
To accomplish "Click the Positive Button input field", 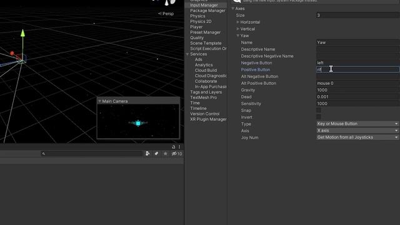I will coord(358,69).
